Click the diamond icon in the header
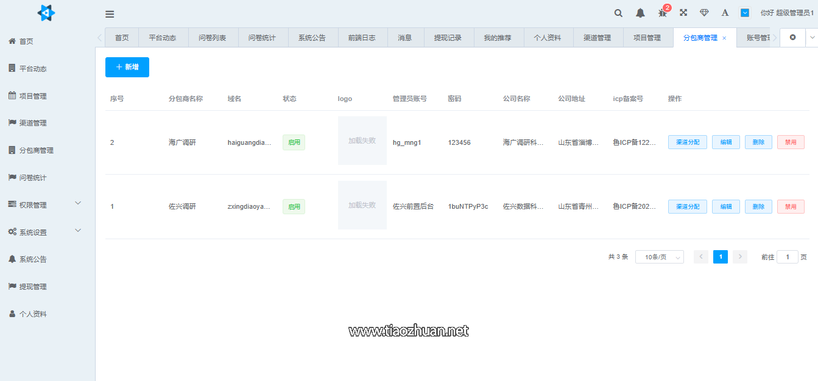This screenshot has width=818, height=381. (704, 13)
